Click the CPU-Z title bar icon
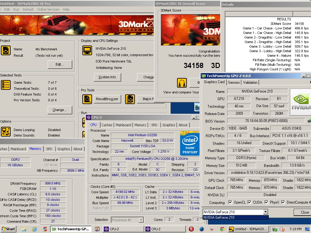Image resolution: width=311 pixels, height=233 pixels. [89, 117]
